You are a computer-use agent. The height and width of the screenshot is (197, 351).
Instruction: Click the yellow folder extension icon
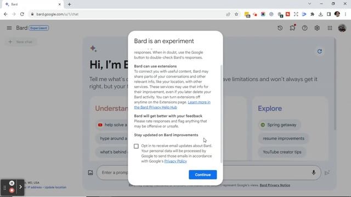(x=247, y=15)
